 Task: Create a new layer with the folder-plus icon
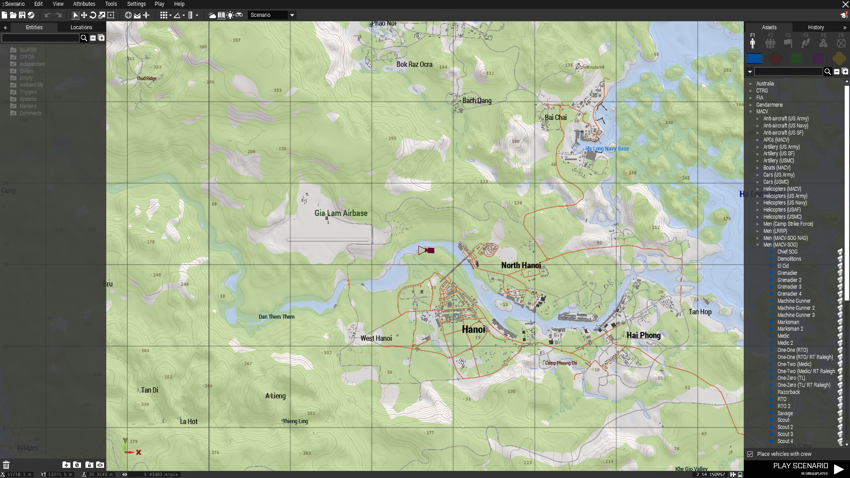pos(66,465)
